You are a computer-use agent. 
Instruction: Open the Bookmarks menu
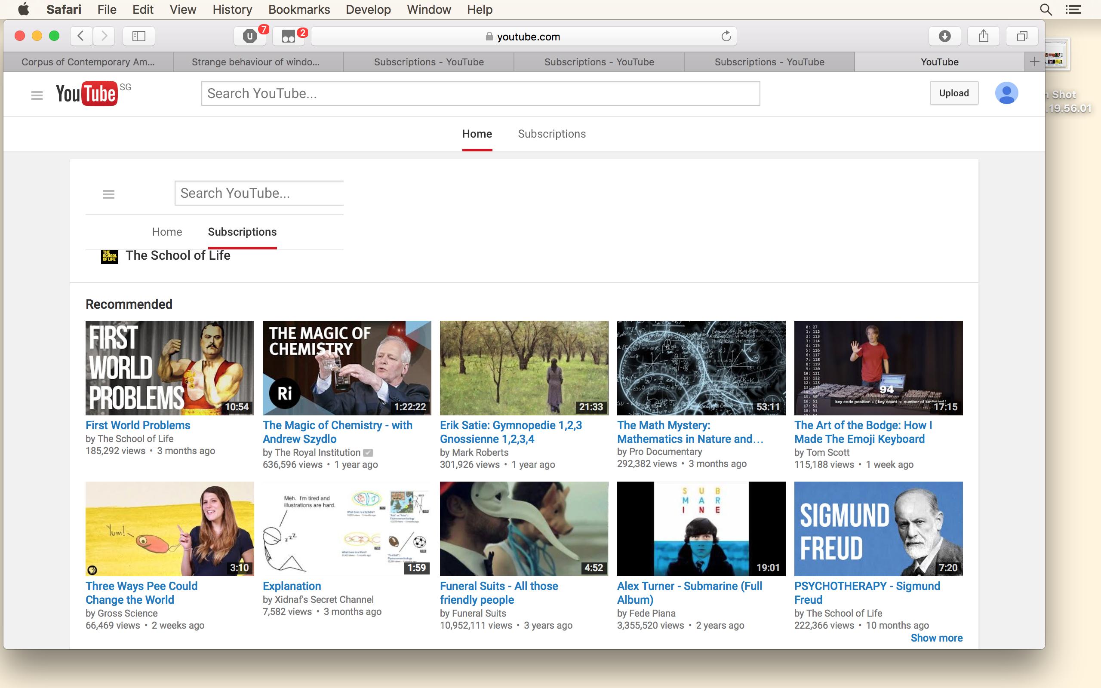(x=299, y=9)
